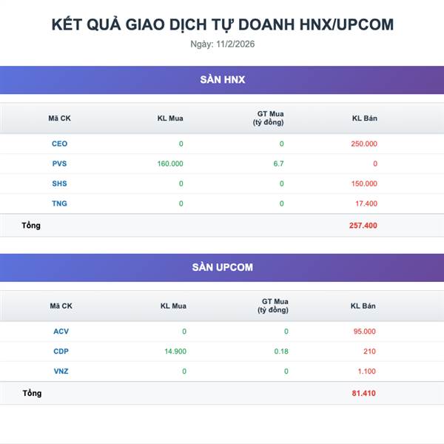
Task: Open the PVS stock code link
Action: pos(59,164)
